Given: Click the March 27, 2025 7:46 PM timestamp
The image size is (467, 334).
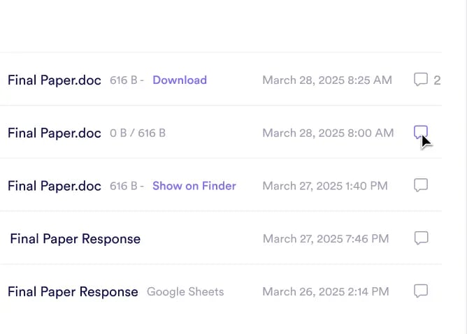Looking at the screenshot, I should [325, 239].
